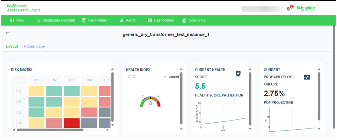Click the shield icon in Current Health Score
Screen dimensions: 337x140
tap(238, 73)
